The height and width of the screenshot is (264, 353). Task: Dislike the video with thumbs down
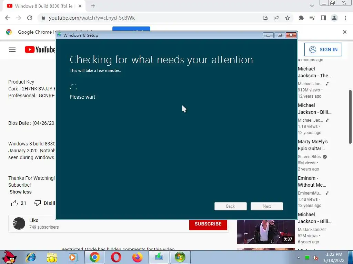click(37, 203)
